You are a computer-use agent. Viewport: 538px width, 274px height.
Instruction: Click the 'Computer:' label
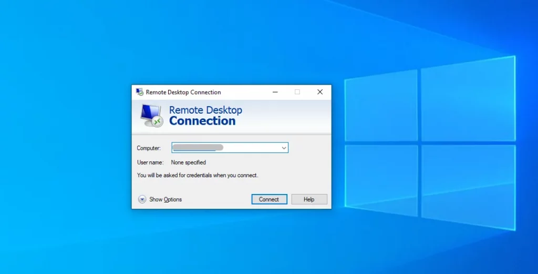(x=149, y=148)
